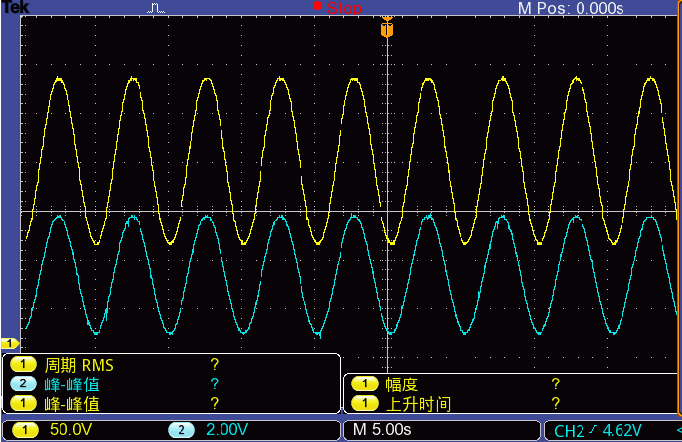Click the channel 1 badge beside 周期 RMS

(x=21, y=365)
